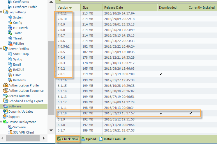Click the Email server profile icon
The height and width of the screenshot is (144, 217).
[x=10, y=64]
